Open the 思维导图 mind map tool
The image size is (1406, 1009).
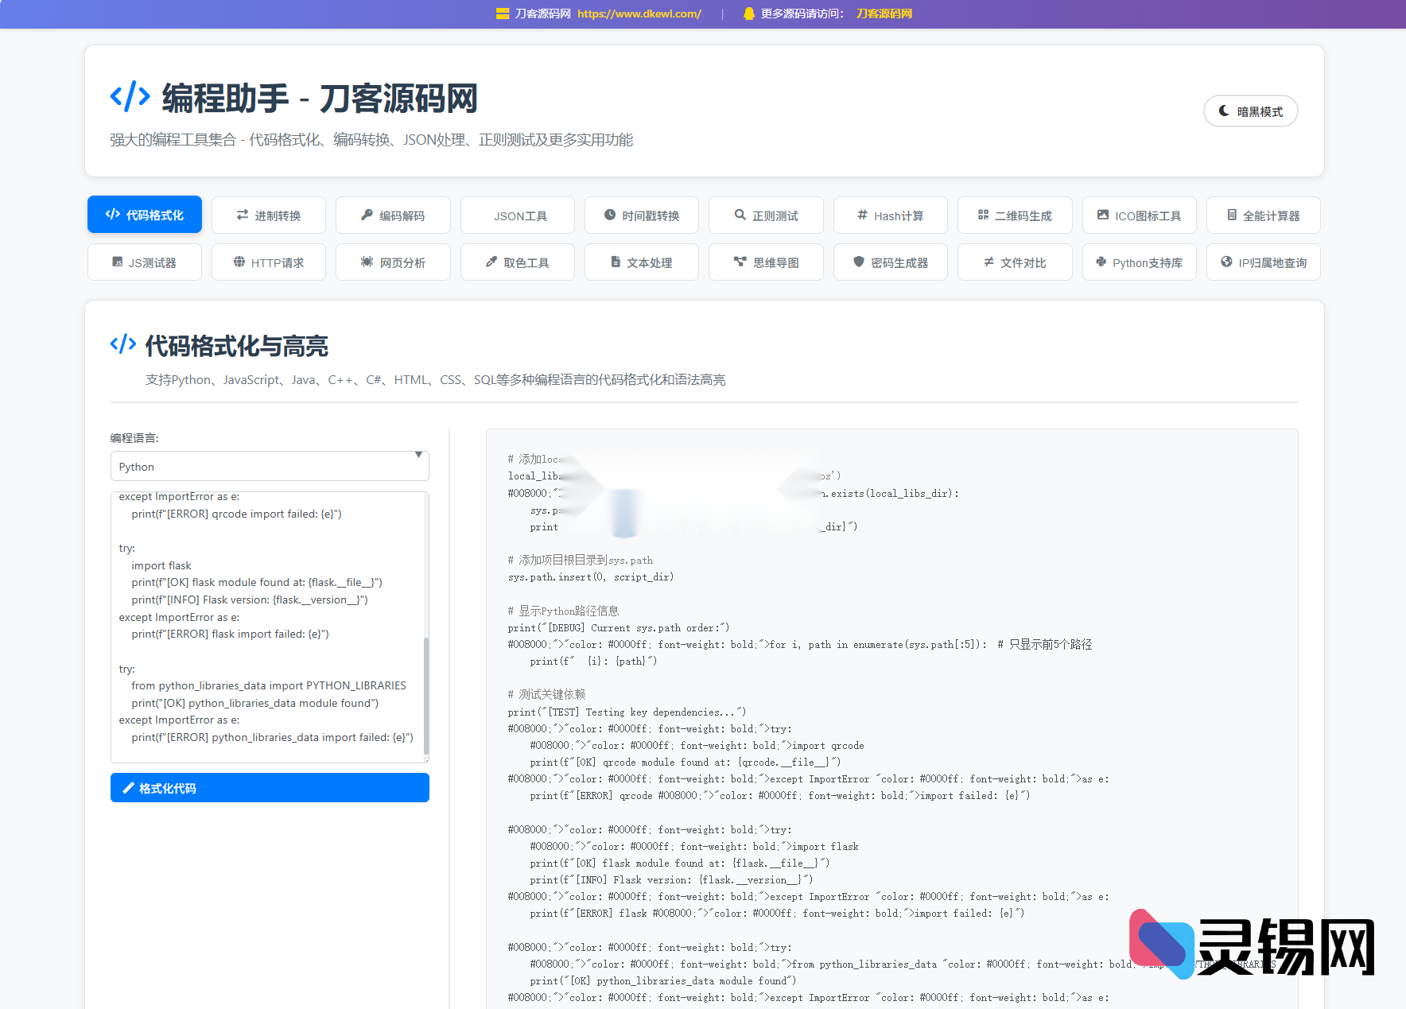pyautogui.click(x=766, y=262)
